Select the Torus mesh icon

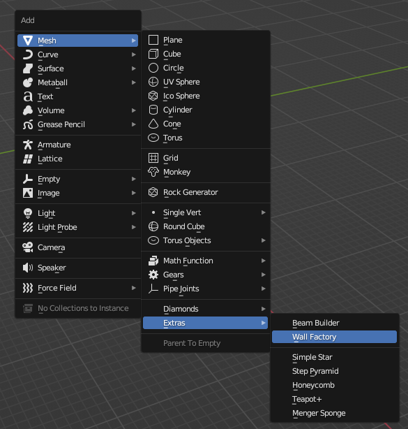[x=153, y=138]
